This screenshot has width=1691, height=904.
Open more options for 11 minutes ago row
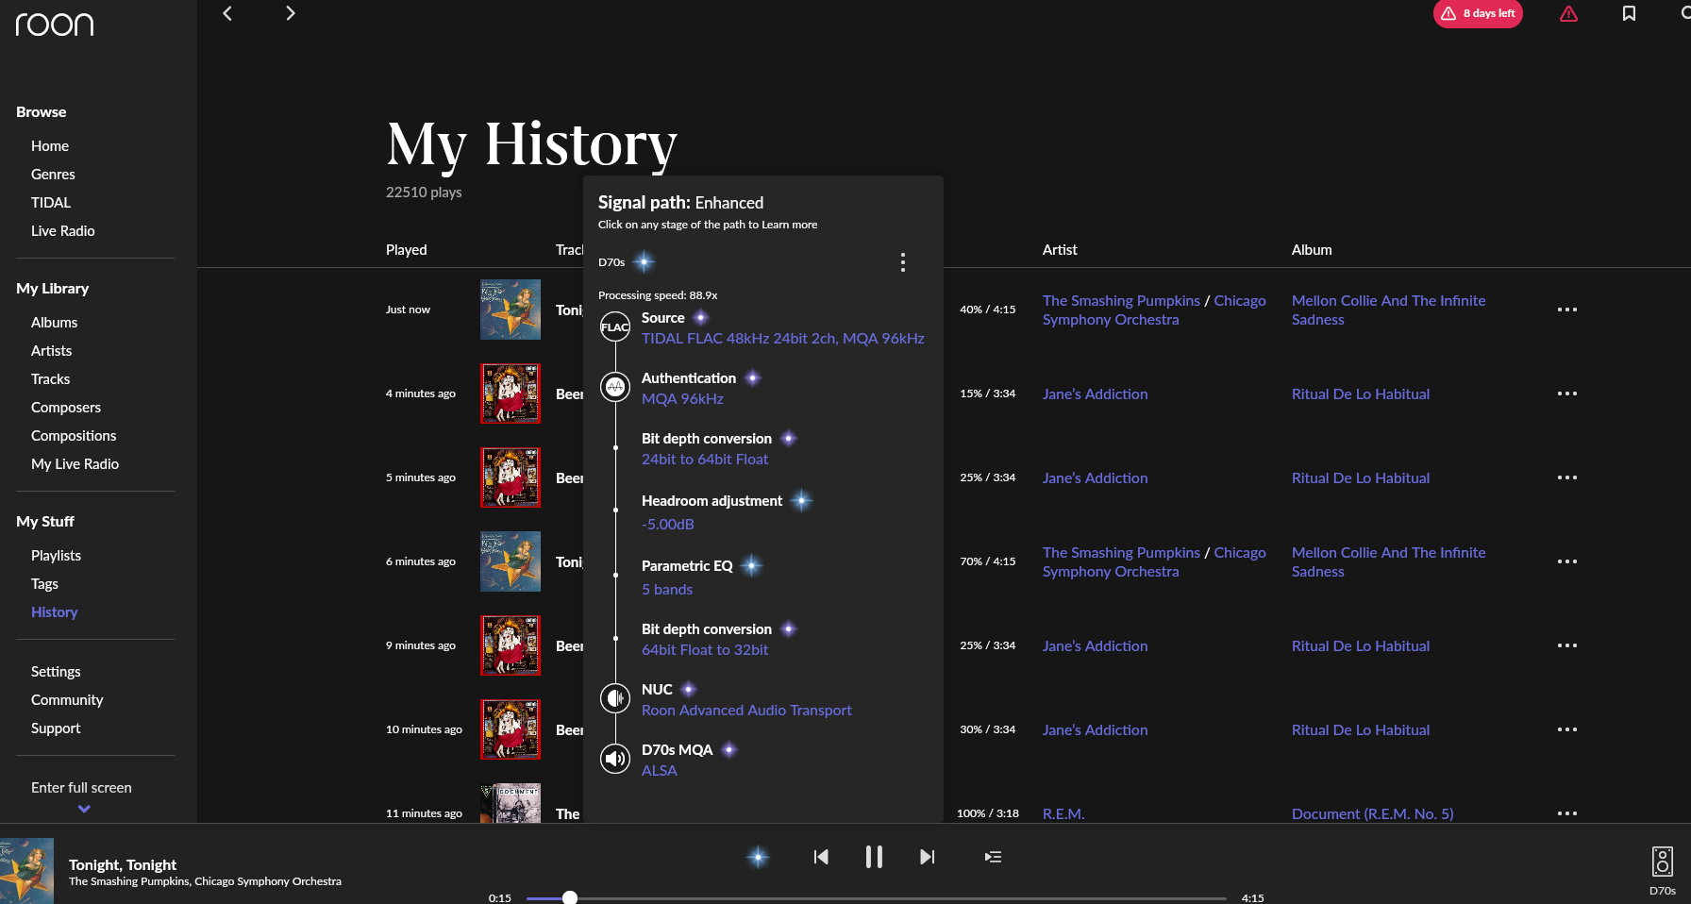pyautogui.click(x=1566, y=813)
